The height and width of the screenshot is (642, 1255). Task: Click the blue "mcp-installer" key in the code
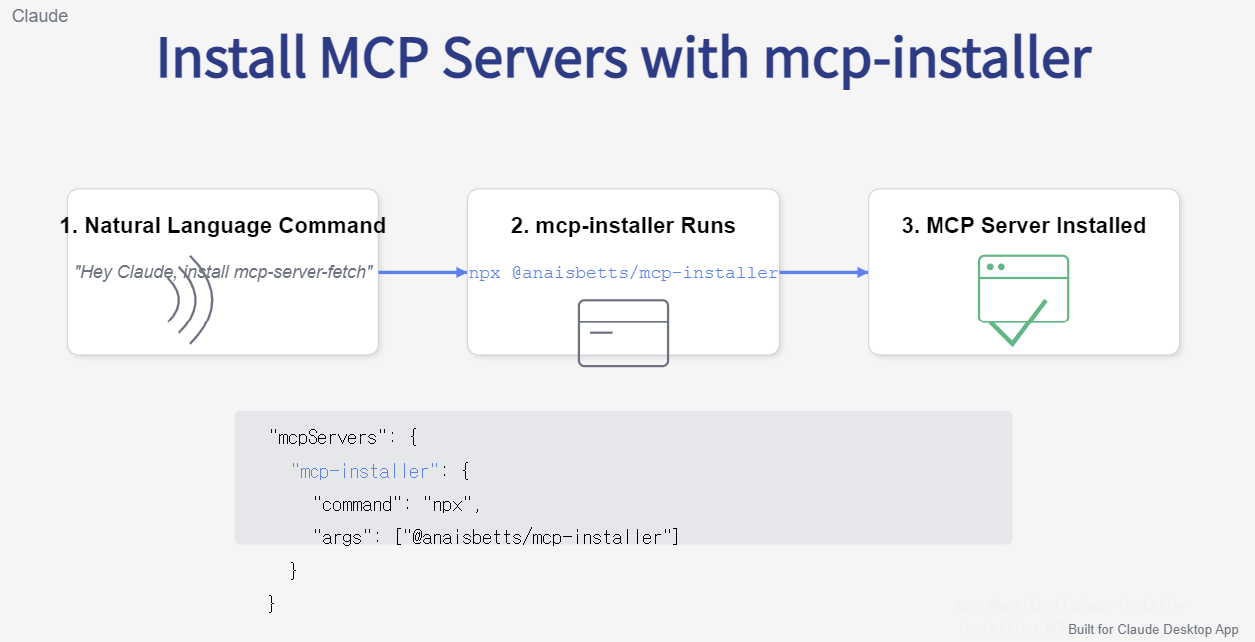(364, 471)
